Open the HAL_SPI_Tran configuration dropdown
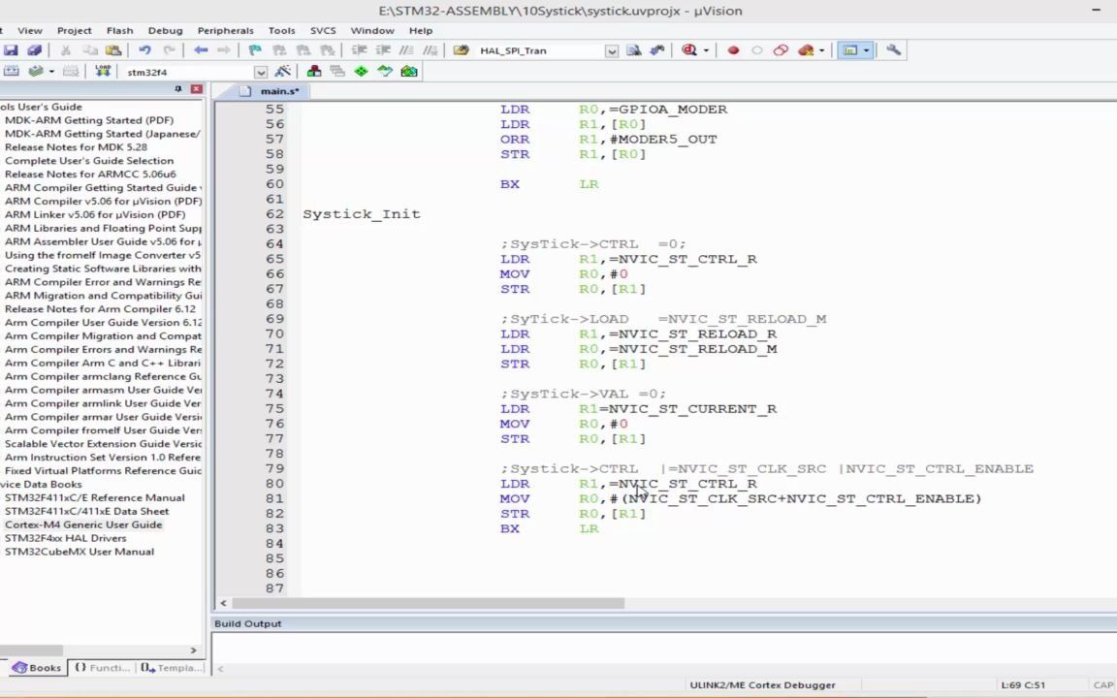Screen dimensions: 1117x698 click(611, 49)
